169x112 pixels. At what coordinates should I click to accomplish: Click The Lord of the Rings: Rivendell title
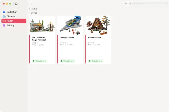click(39, 39)
